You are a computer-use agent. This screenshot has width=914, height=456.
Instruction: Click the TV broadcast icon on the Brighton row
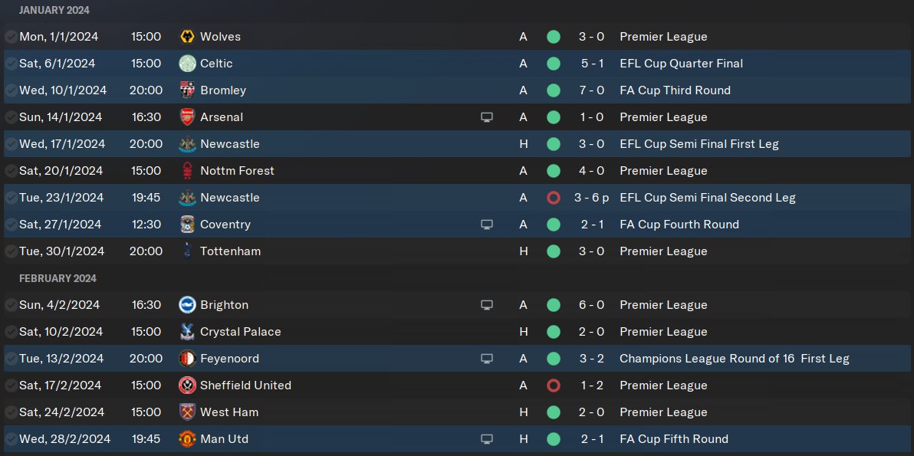(486, 305)
